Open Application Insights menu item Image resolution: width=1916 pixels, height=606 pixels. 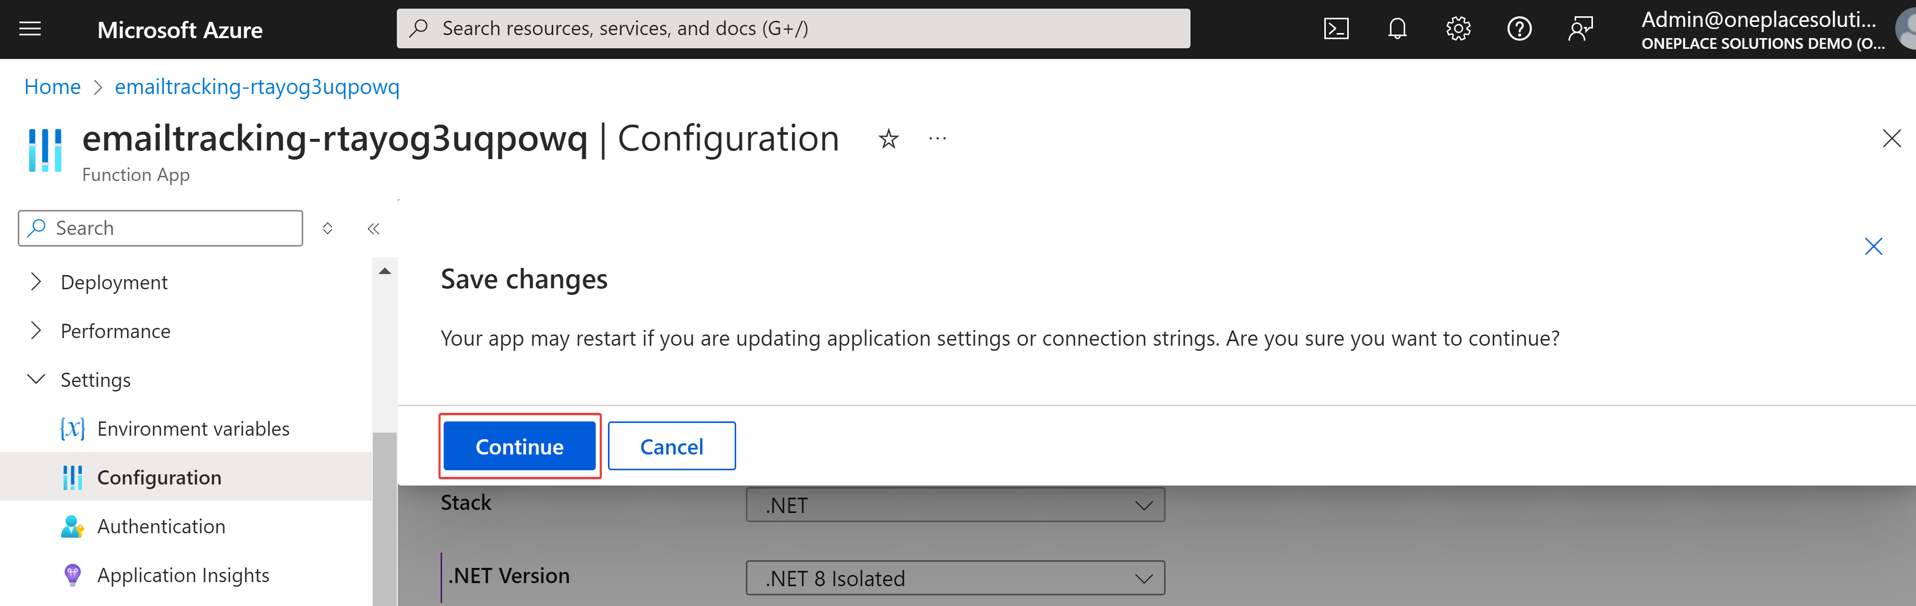pyautogui.click(x=183, y=575)
